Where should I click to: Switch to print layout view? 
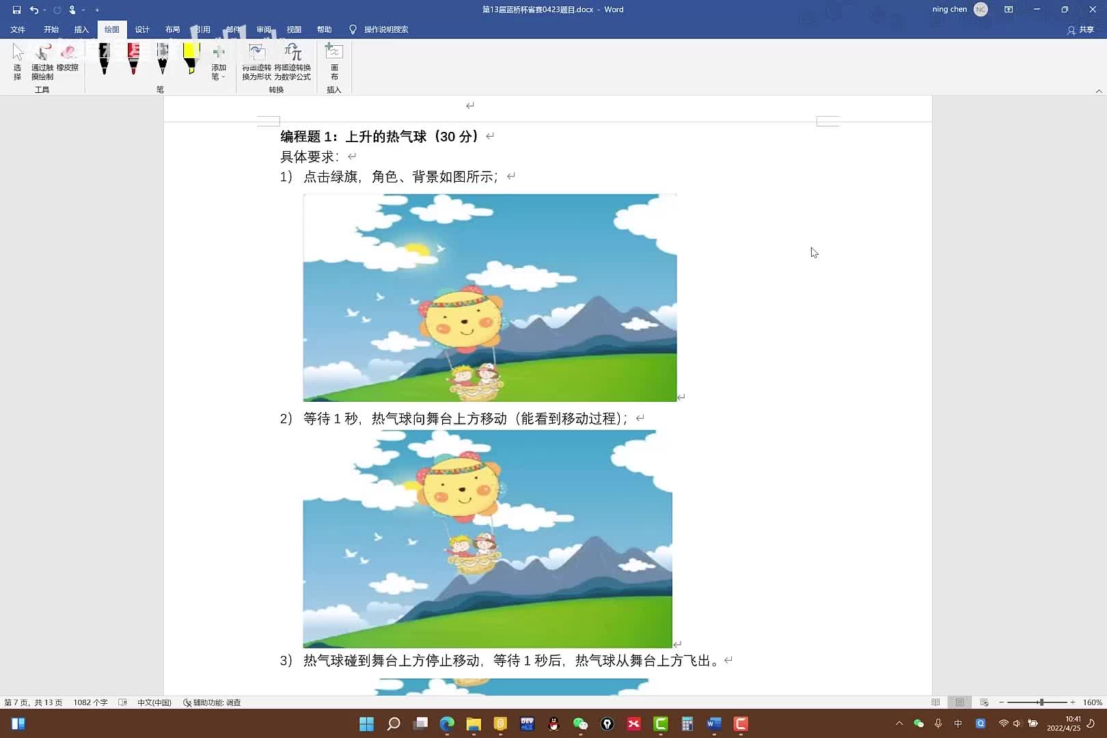coord(960,702)
